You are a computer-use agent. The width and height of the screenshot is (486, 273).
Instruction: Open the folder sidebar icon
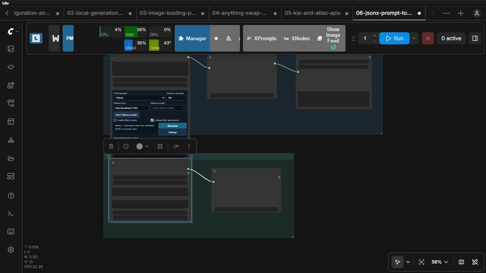[x=11, y=158]
